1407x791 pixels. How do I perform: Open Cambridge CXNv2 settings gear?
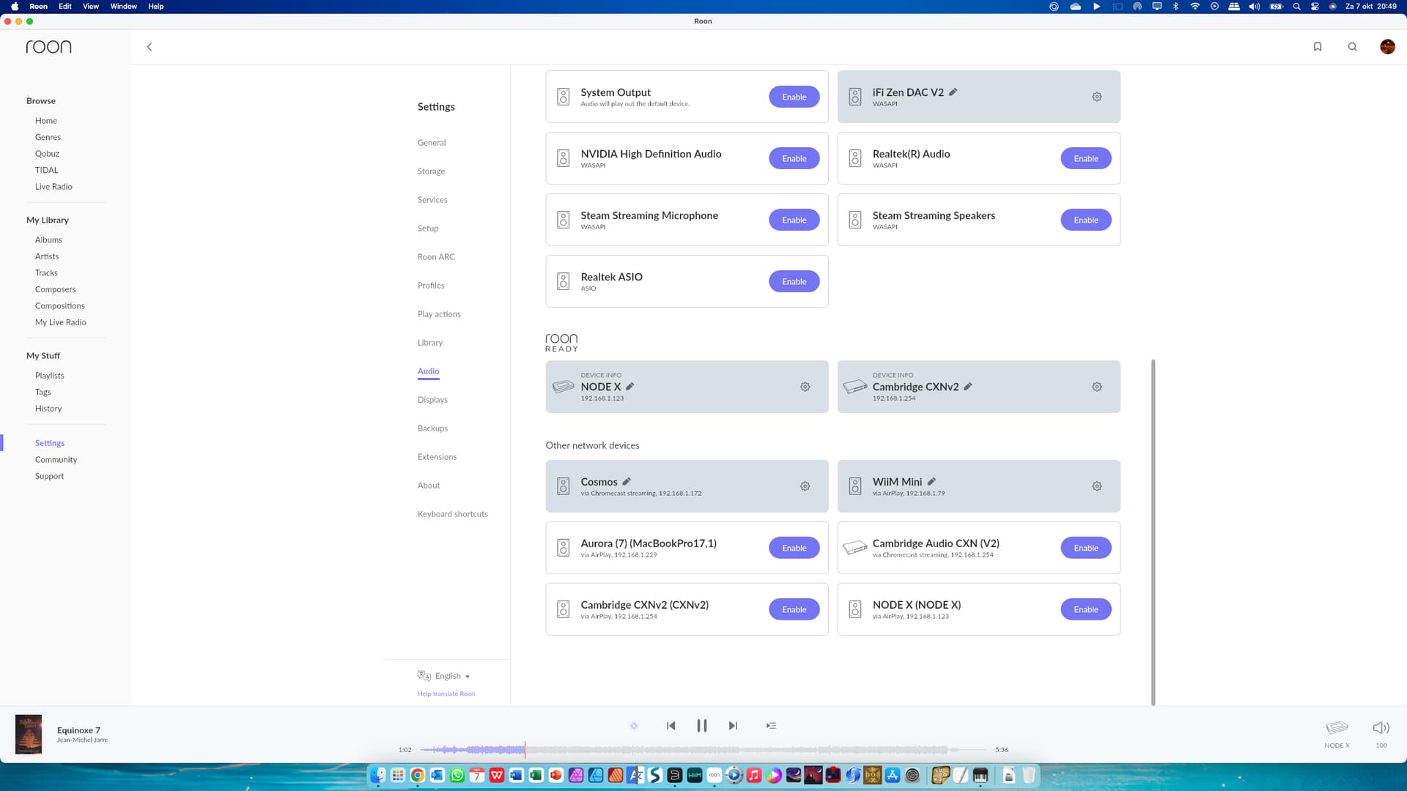tap(1096, 387)
